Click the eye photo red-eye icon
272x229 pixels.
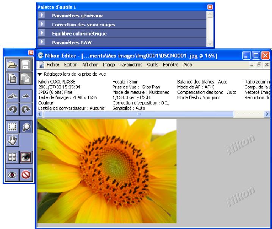point(26,157)
